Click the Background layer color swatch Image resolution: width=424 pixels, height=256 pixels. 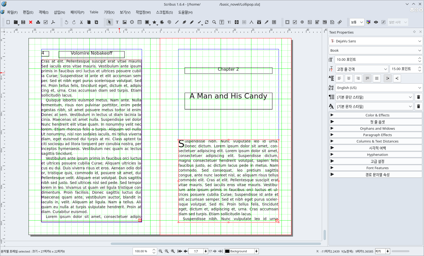coord(227,251)
